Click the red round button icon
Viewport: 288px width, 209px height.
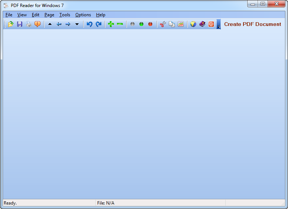point(150,24)
